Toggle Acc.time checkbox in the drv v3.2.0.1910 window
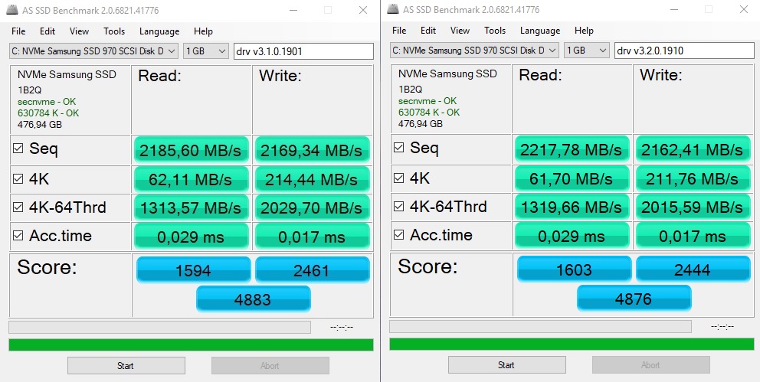760x382 pixels. (x=398, y=235)
